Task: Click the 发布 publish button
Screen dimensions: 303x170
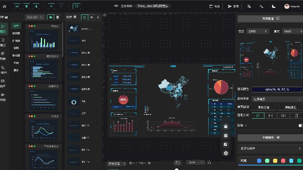Action: pyautogui.click(x=233, y=6)
